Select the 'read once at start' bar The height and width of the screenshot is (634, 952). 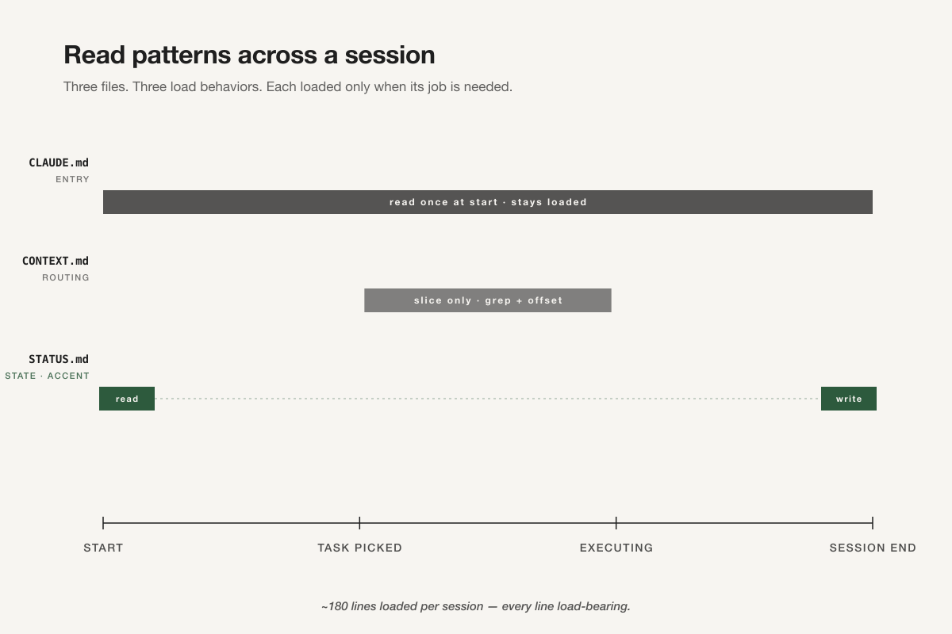(x=488, y=202)
